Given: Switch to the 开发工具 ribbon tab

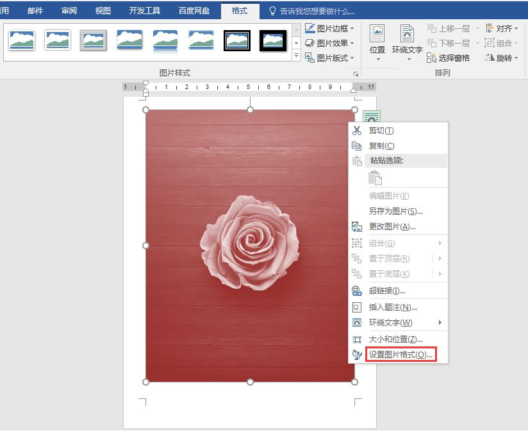Looking at the screenshot, I should pos(144,10).
